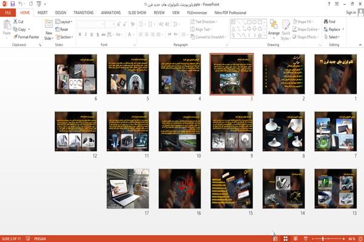Toggle Bold formatting
This screenshot has height=242, width=364.
click(x=80, y=35)
